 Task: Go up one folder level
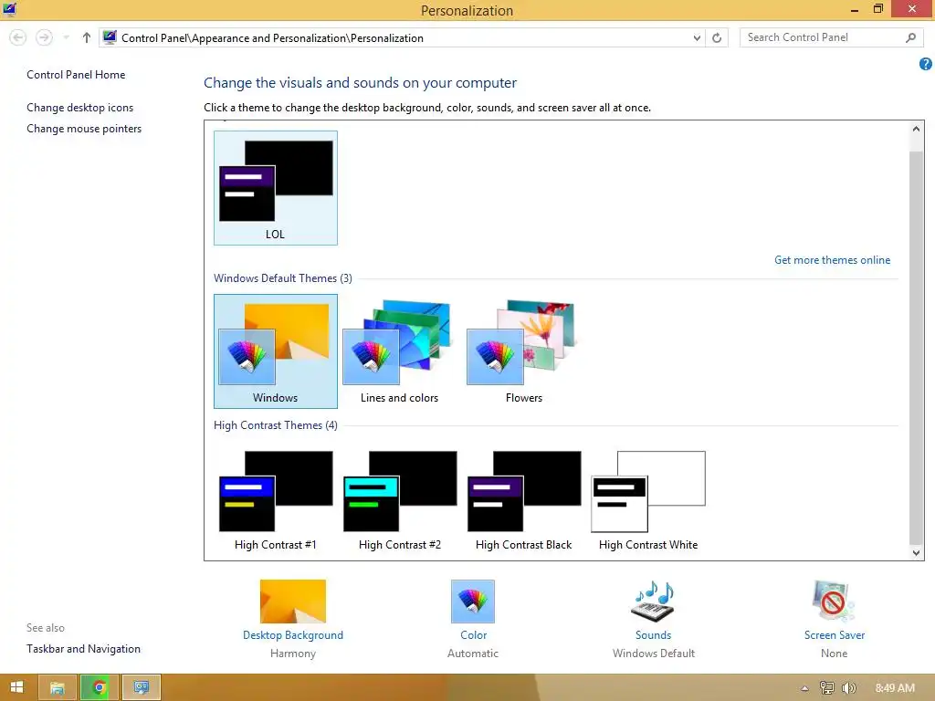pos(87,37)
